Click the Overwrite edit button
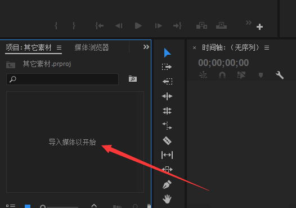Image resolution: width=296 pixels, height=208 pixels. [221, 25]
